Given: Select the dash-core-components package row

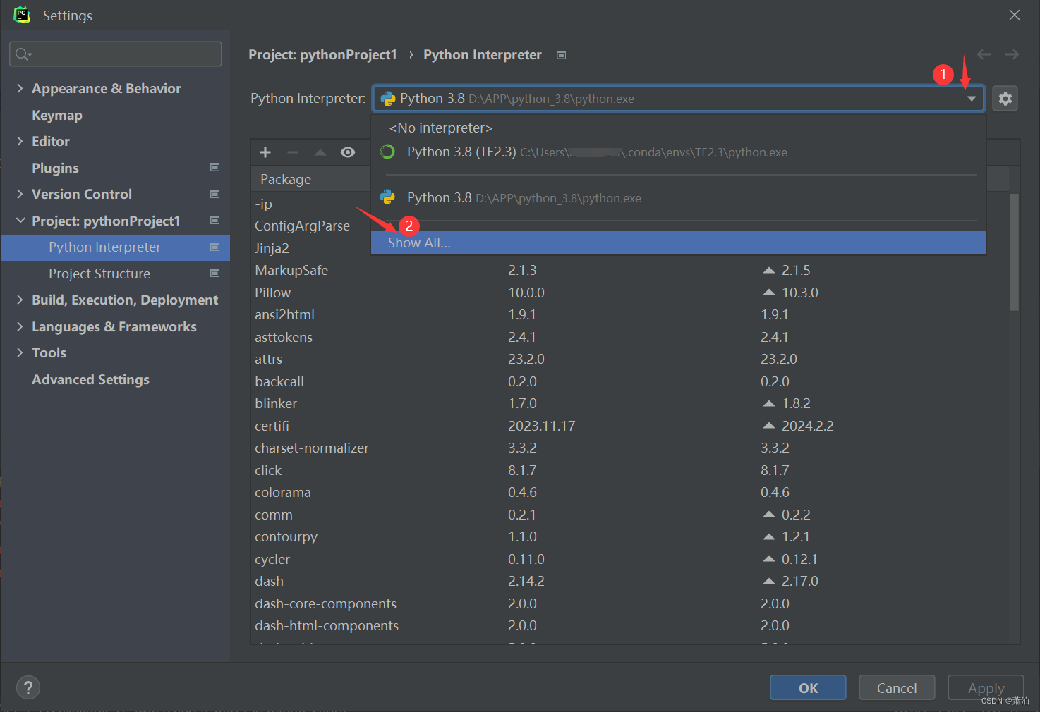Looking at the screenshot, I should 630,603.
